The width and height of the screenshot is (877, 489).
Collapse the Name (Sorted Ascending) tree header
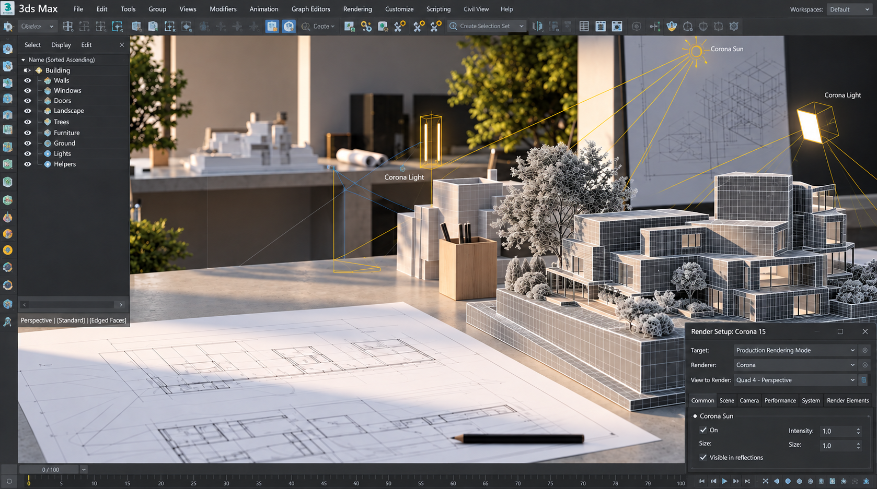pyautogui.click(x=23, y=60)
